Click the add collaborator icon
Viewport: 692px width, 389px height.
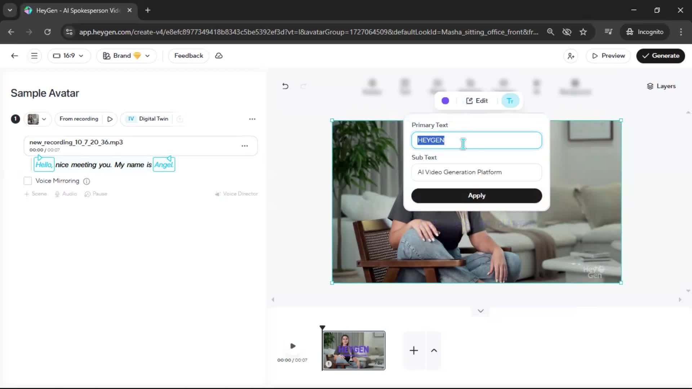pos(571,56)
